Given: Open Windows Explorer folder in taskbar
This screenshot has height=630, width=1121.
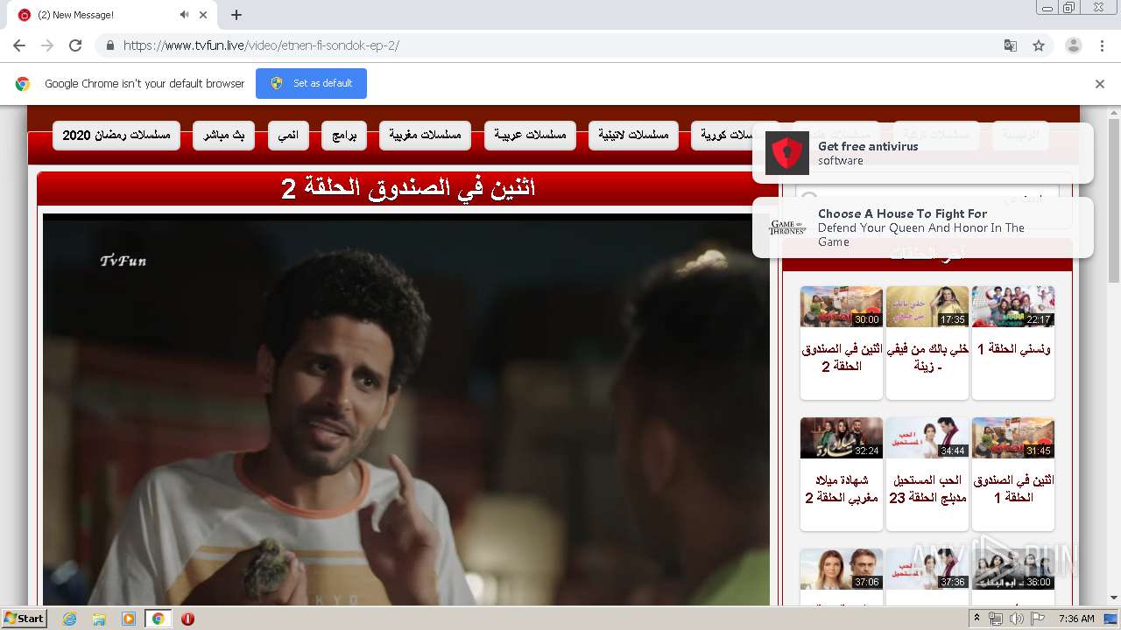Looking at the screenshot, I should 99,619.
